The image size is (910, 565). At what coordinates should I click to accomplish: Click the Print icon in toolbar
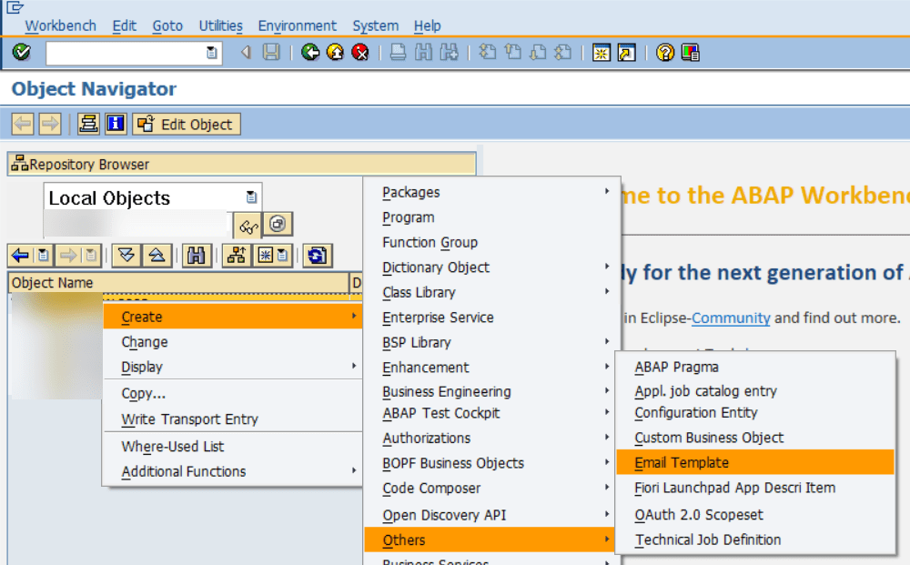pos(399,53)
